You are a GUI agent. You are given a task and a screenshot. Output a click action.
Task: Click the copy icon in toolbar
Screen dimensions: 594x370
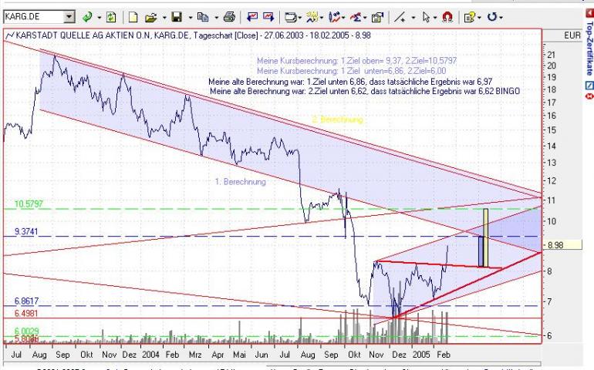point(203,17)
